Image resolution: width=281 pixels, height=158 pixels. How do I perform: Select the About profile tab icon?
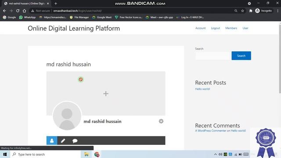click(52, 140)
